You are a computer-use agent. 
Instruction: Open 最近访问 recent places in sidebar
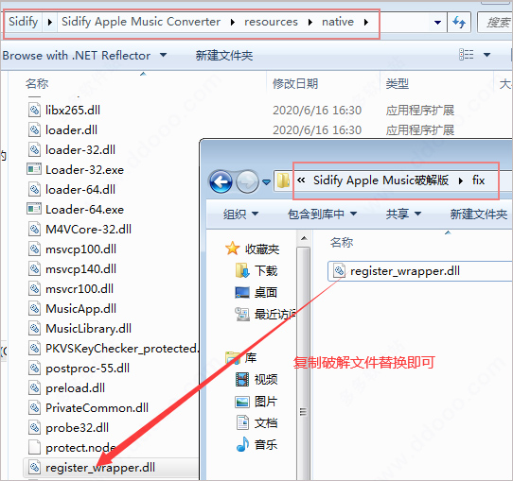tap(265, 314)
